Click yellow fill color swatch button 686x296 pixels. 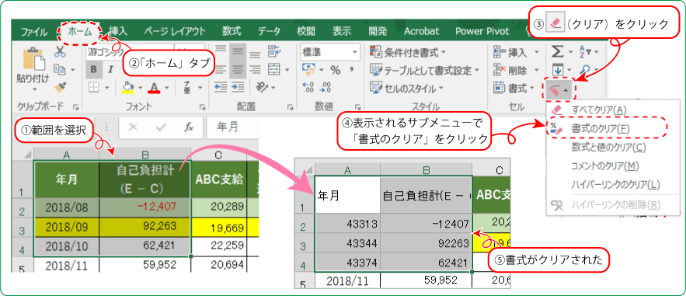[x=127, y=88]
